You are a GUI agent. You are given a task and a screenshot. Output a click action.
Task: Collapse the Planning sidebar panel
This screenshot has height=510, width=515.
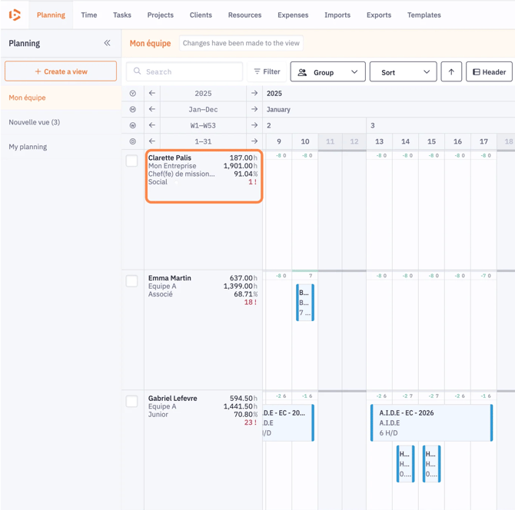coord(107,43)
